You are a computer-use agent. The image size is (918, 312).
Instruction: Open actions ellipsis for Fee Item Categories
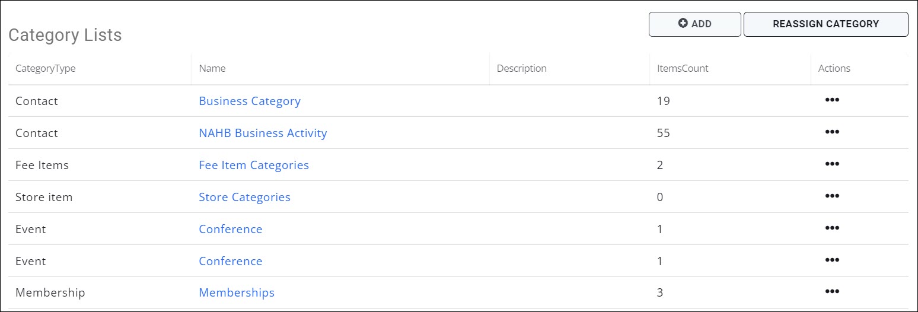click(x=831, y=164)
